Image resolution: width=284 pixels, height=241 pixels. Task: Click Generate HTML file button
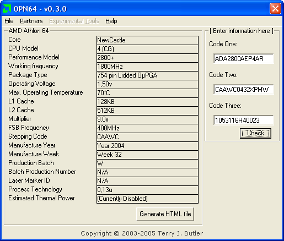[165, 214]
